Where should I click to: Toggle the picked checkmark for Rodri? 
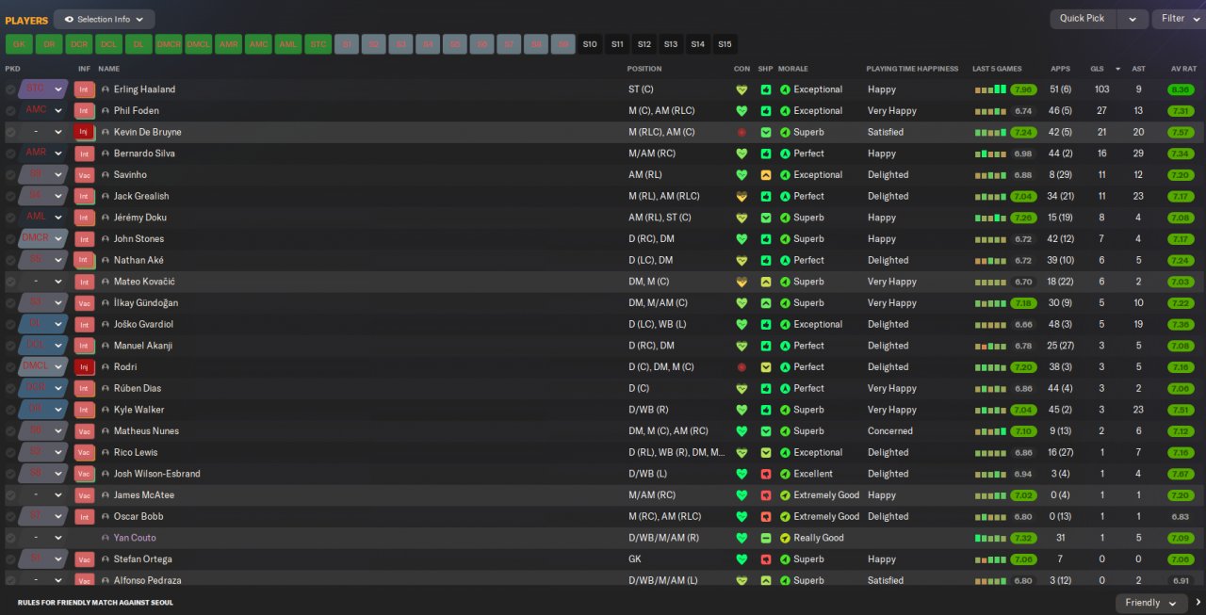(x=10, y=367)
